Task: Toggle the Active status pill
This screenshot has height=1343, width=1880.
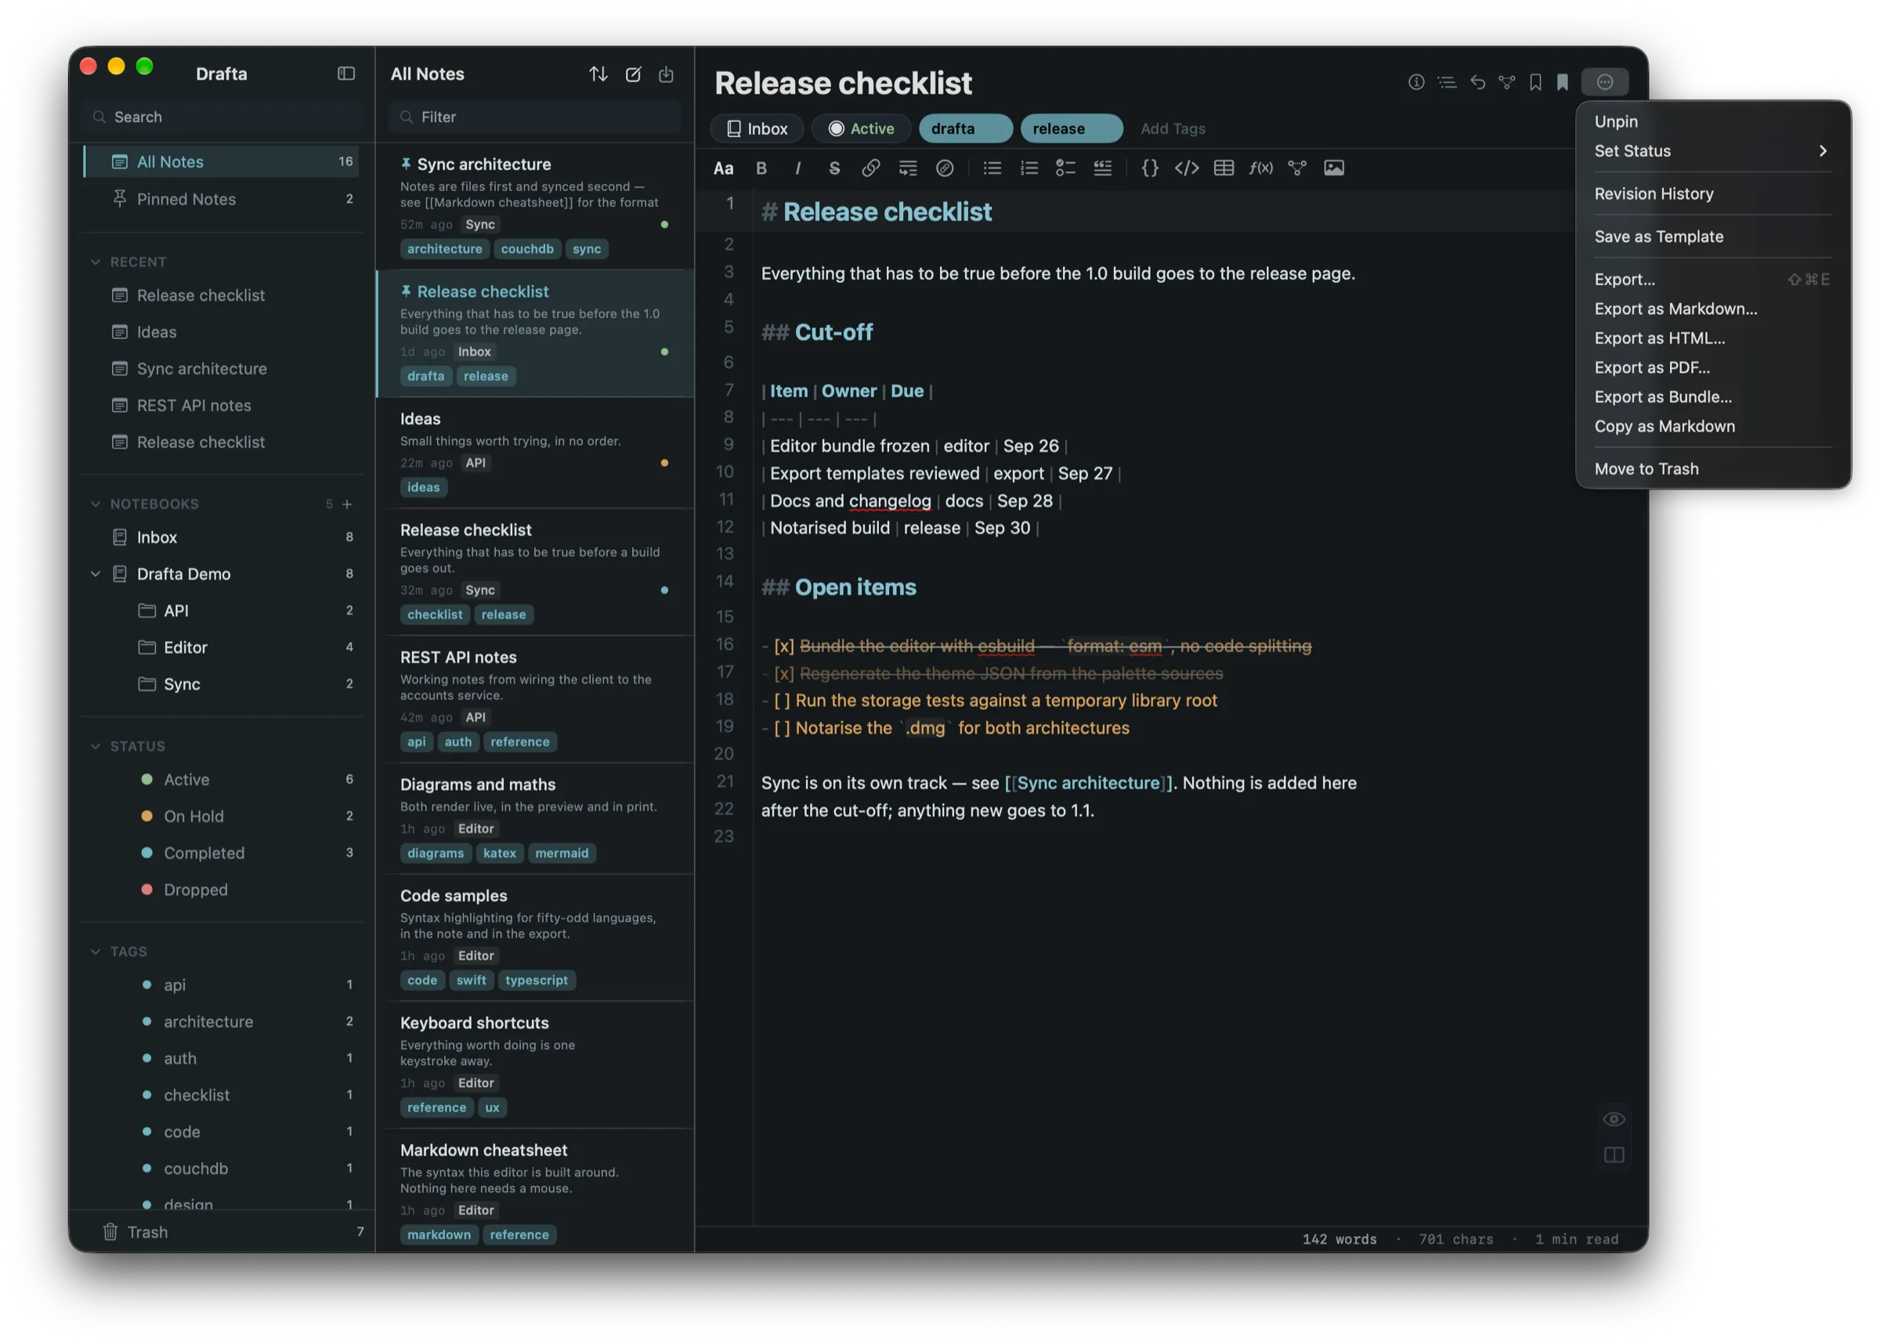Action: [x=861, y=128]
